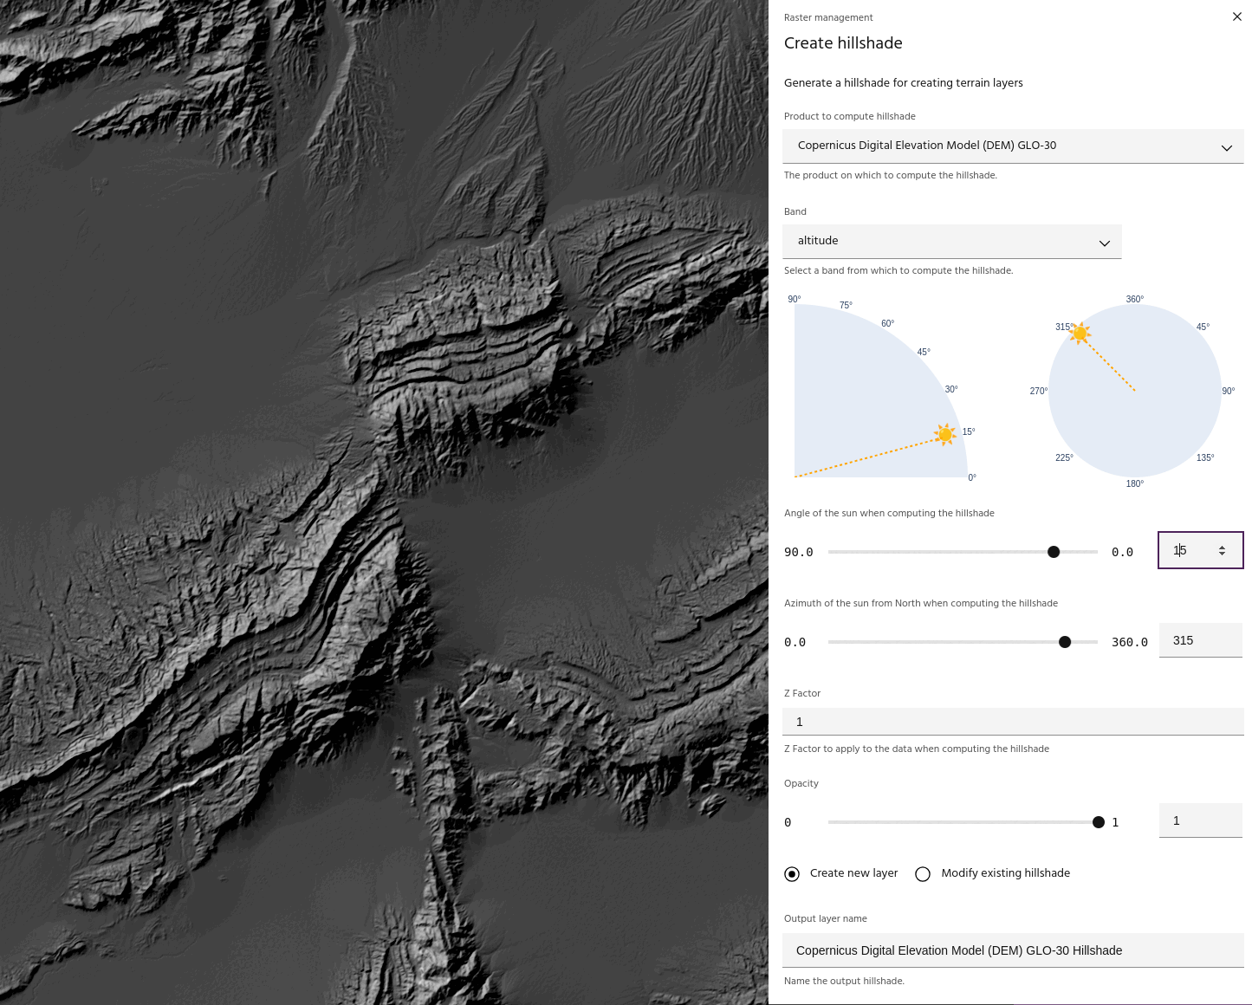This screenshot has height=1005, width=1252.
Task: Click the chevron of the Band dropdown
Action: [1104, 243]
